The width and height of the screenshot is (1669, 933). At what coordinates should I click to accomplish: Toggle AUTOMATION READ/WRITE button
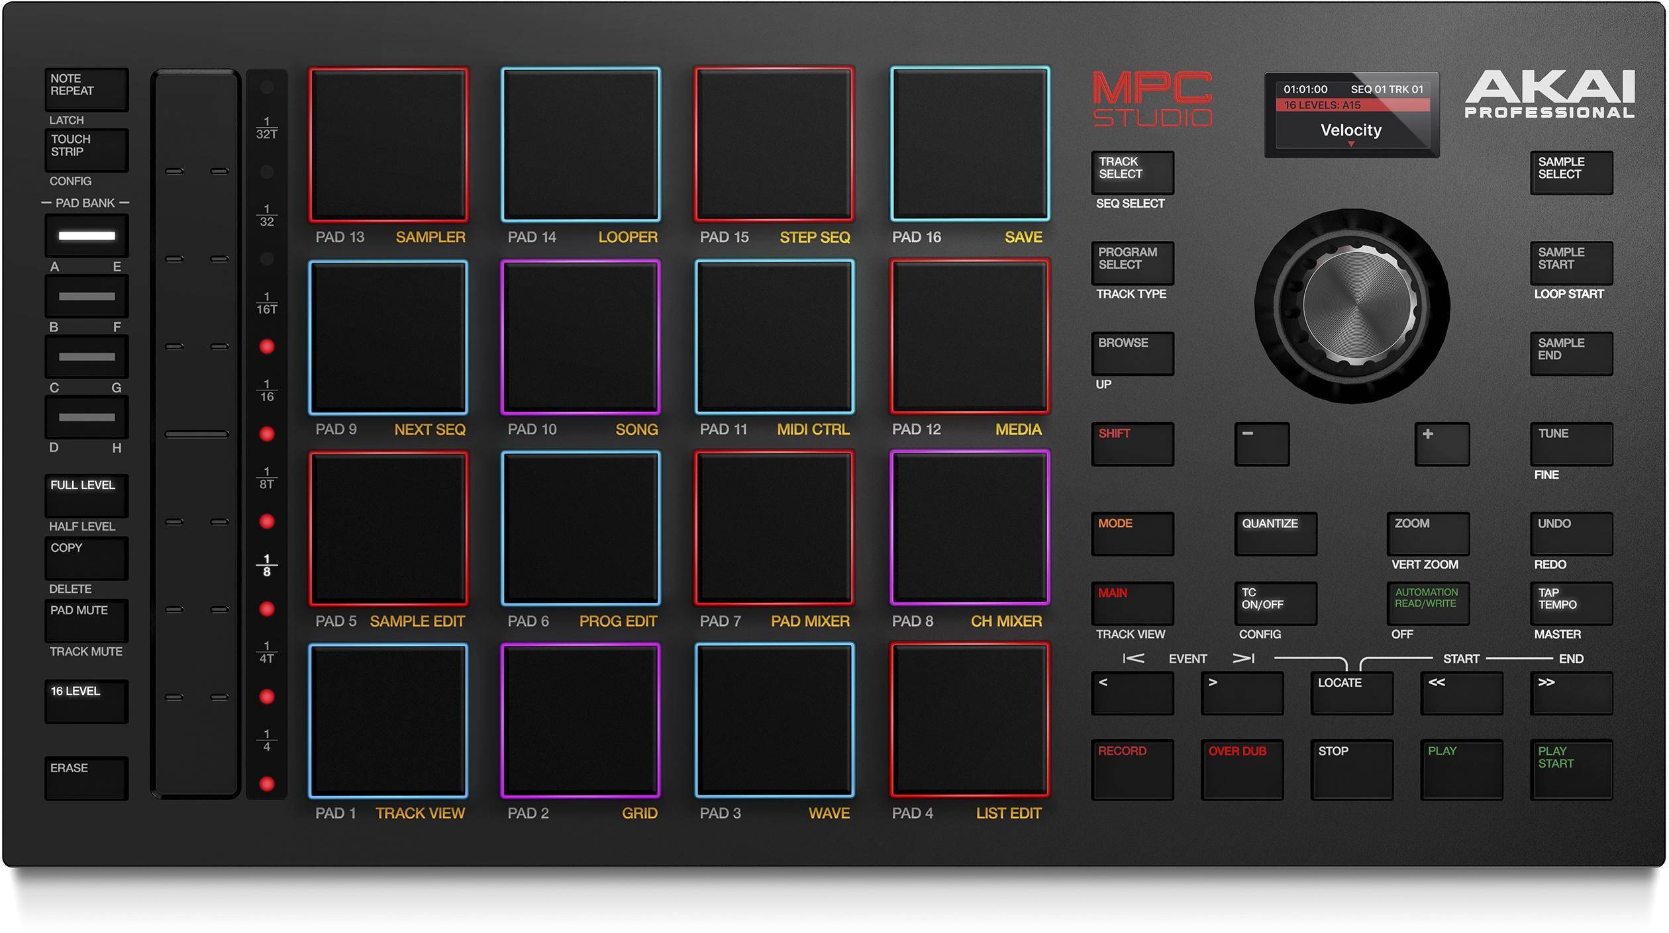pos(1429,603)
